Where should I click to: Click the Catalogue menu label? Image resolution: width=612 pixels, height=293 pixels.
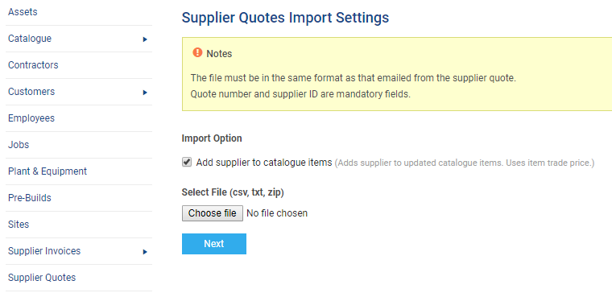[30, 39]
